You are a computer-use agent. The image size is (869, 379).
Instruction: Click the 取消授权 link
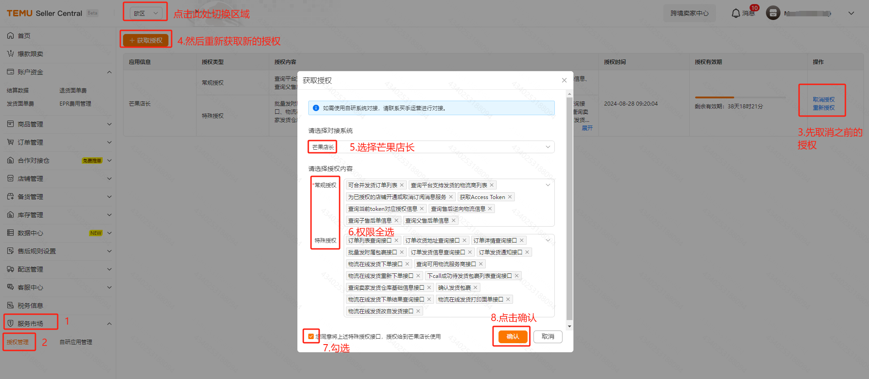[824, 100]
